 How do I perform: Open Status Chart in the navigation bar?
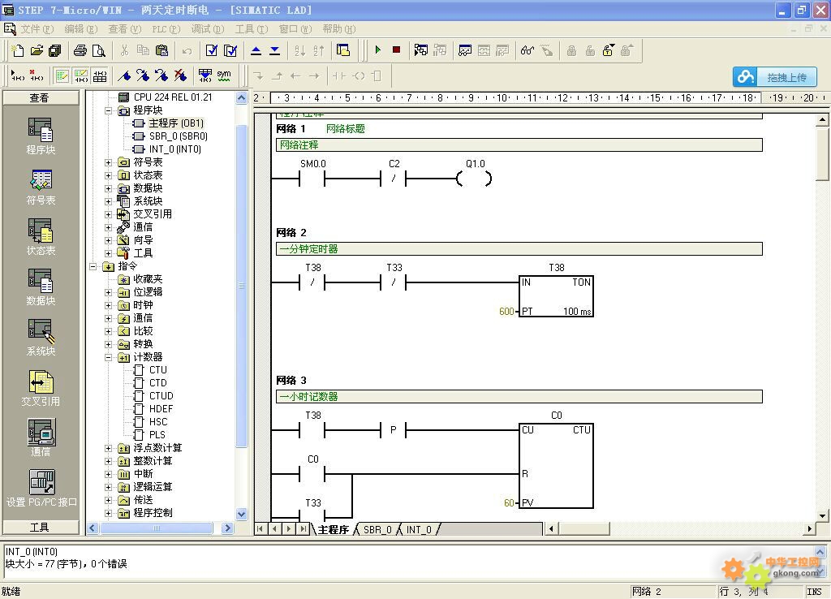pos(41,237)
